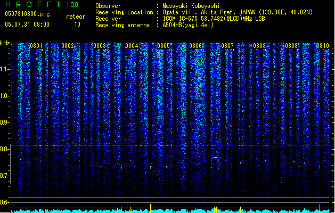The width and height of the screenshot is (335, 213).
Task: Click the HROFFT program title text
Action: tap(33, 4)
